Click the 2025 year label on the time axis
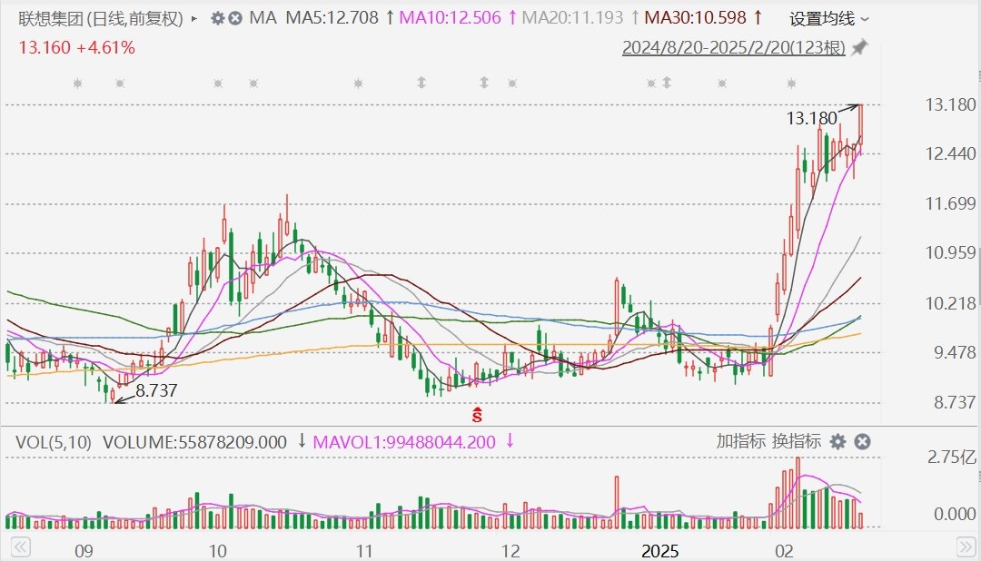 [660, 551]
